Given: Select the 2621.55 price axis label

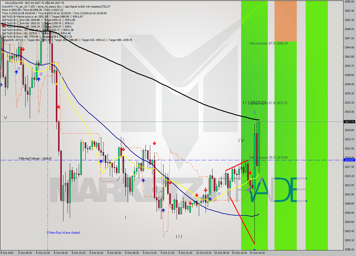Looking at the screenshot, I should coord(349,148).
